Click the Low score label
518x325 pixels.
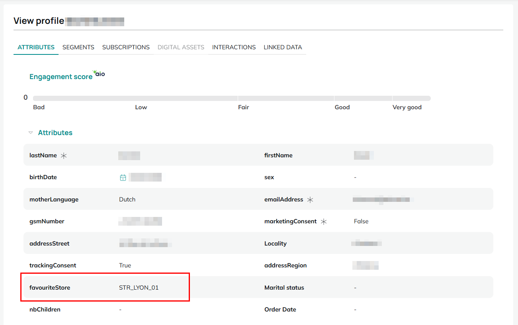click(141, 107)
